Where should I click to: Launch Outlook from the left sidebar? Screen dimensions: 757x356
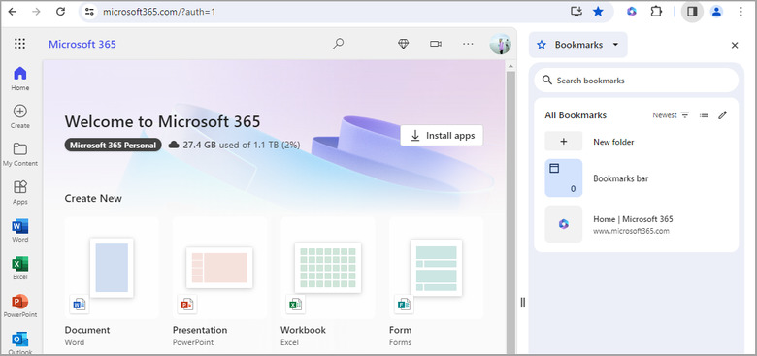[x=20, y=342]
